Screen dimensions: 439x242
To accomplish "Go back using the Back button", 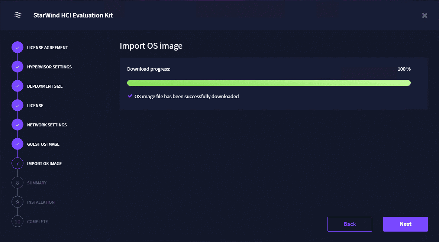I will pos(349,224).
